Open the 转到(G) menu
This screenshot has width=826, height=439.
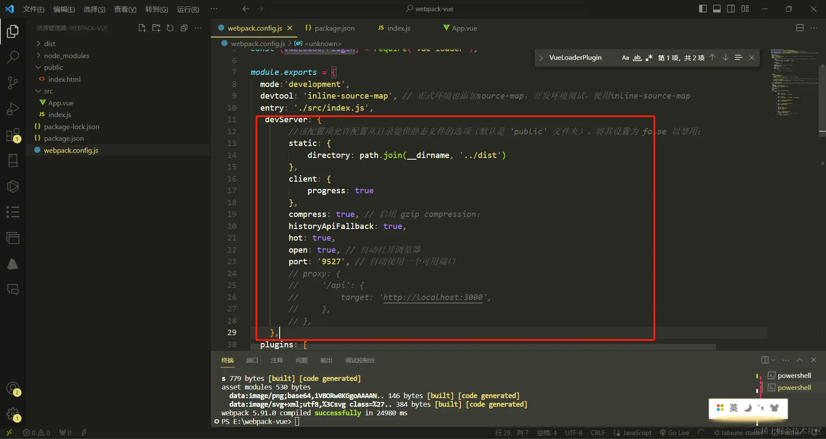[x=157, y=9]
